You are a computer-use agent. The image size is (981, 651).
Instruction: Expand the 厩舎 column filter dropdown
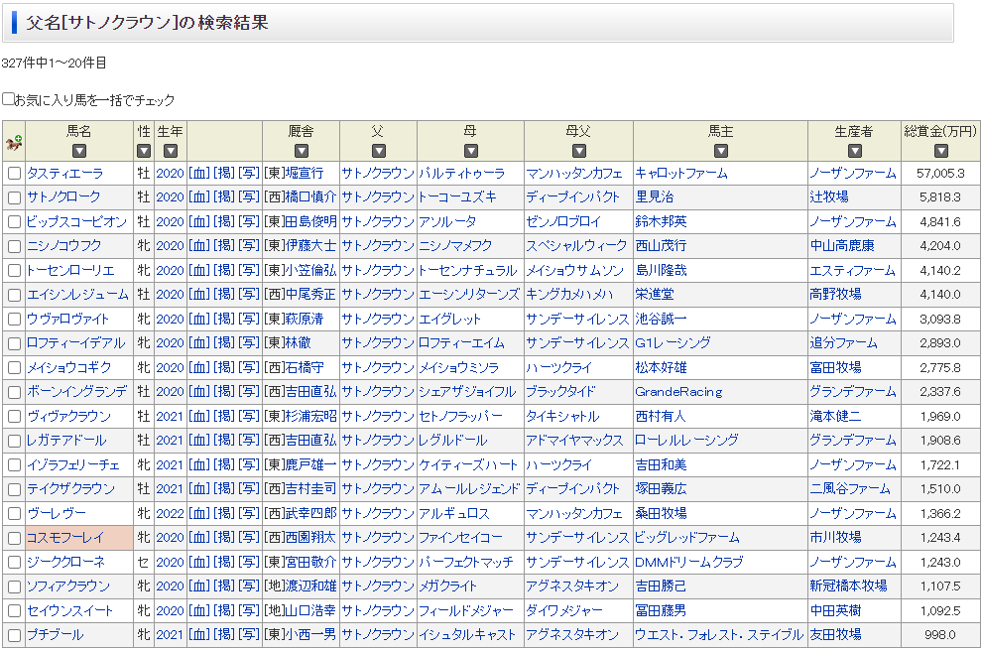click(301, 152)
